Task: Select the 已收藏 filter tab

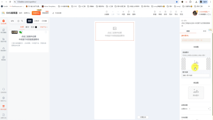Action: click(x=44, y=21)
